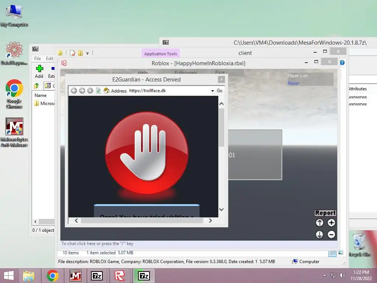This screenshot has height=283, width=377.
Task: Click the Roblox camera tilt up arrow
Action: click(319, 223)
